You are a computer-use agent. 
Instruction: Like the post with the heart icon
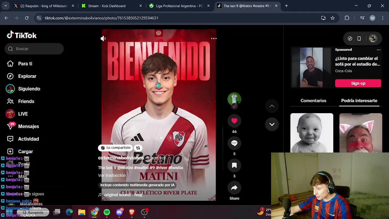pyautogui.click(x=234, y=121)
